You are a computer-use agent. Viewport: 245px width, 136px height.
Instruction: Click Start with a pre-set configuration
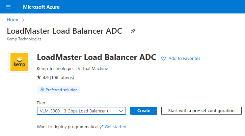201,111
